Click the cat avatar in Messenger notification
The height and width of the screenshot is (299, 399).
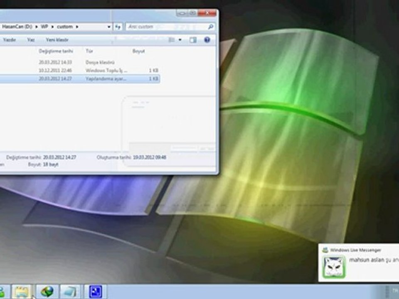334,267
